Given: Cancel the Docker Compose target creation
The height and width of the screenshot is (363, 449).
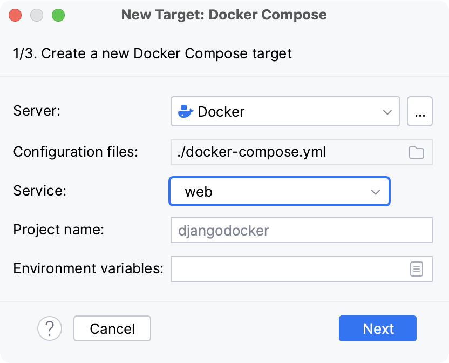Looking at the screenshot, I should 112,328.
